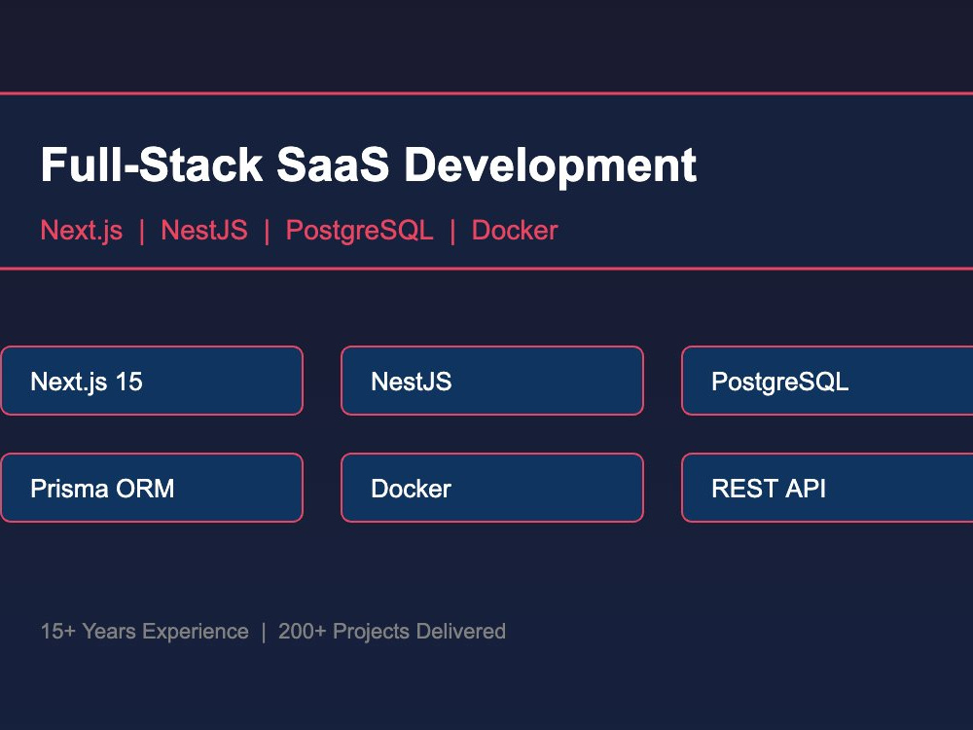The height and width of the screenshot is (730, 973).
Task: Click the separator between PostgreSQL and Docker
Action: click(x=452, y=232)
